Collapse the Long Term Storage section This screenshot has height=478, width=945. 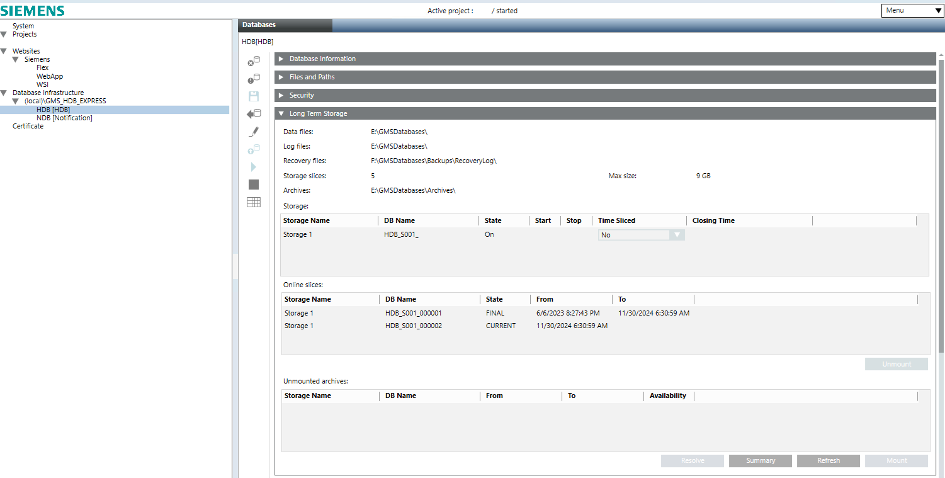318,113
